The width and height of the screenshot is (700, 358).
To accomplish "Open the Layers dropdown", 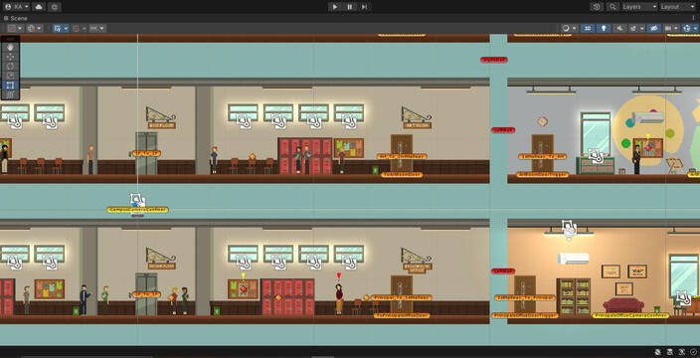I will point(639,7).
